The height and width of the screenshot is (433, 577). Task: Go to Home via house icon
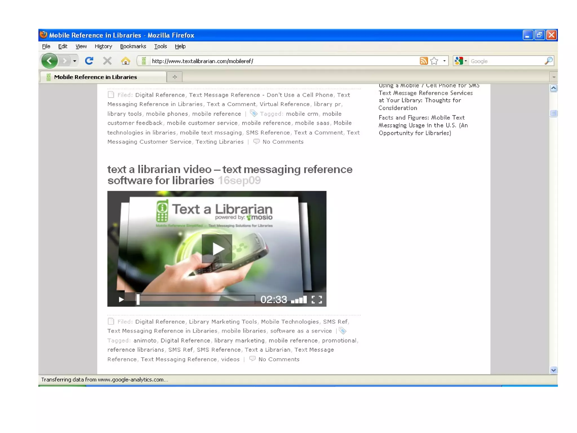125,61
